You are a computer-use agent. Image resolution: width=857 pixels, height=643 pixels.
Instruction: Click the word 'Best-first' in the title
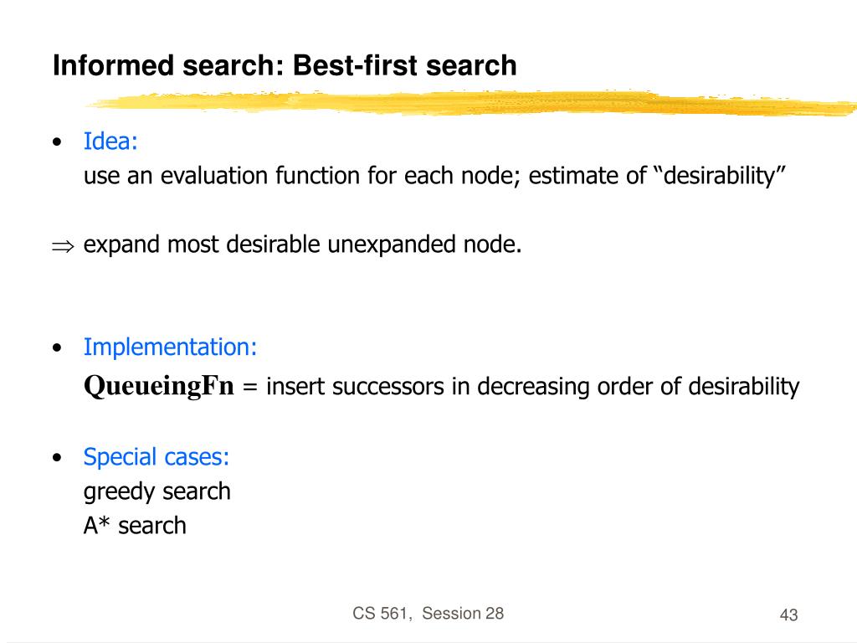point(355,65)
